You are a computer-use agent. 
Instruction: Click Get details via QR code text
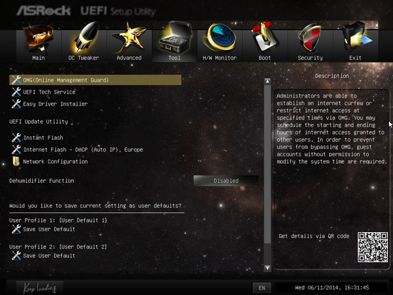click(314, 236)
